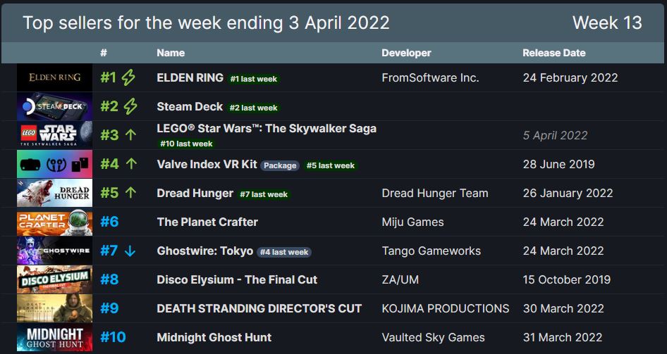Click the up arrow icon next to #5

[131, 193]
